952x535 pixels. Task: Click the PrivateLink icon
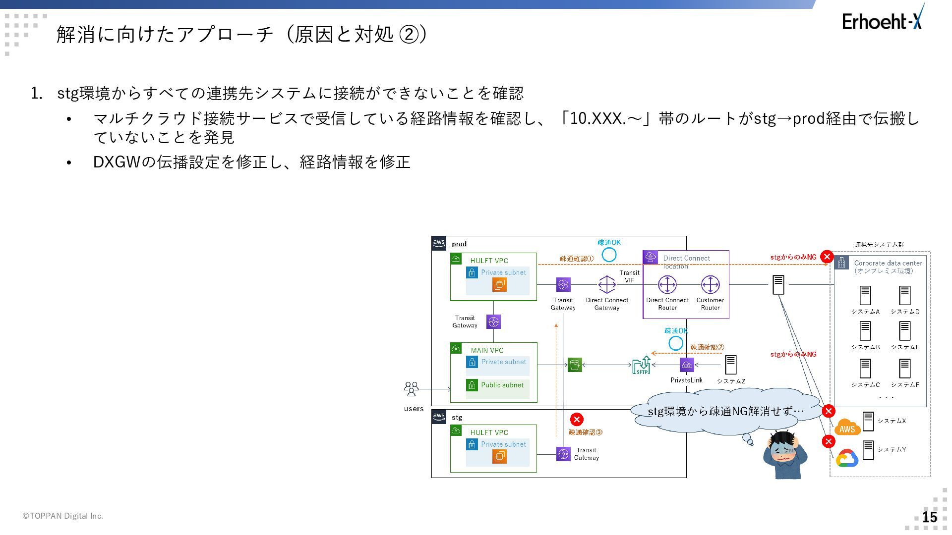point(687,365)
